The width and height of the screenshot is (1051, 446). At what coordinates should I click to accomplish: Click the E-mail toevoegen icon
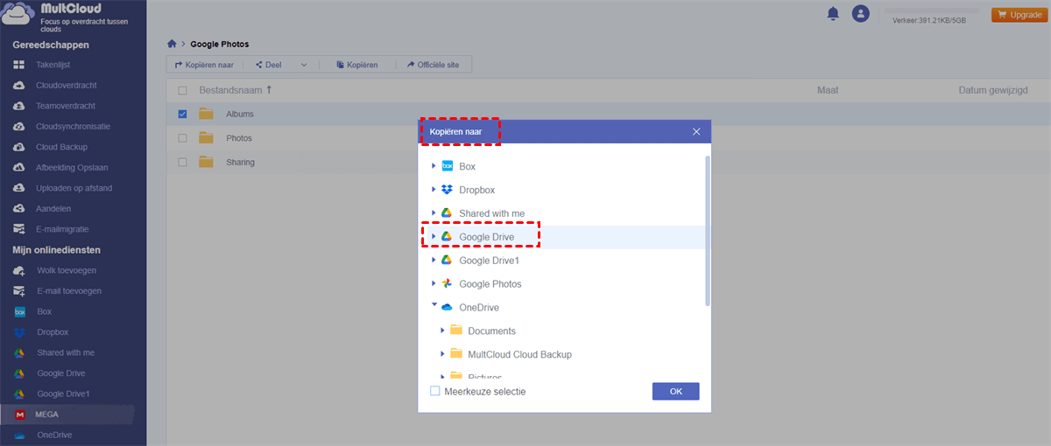(x=19, y=291)
